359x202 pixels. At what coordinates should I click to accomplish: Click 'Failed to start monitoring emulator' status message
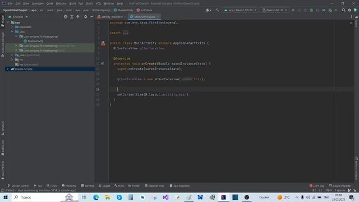coord(41,190)
